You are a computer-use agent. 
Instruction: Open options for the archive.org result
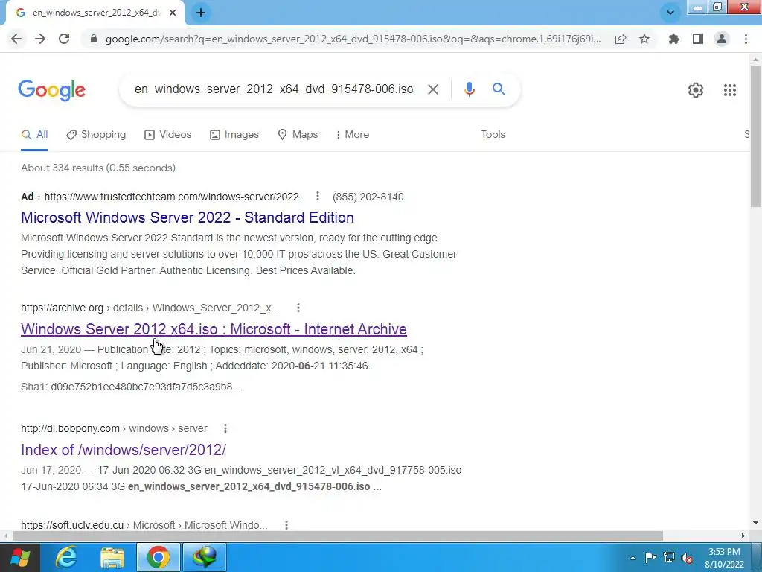pyautogui.click(x=298, y=308)
